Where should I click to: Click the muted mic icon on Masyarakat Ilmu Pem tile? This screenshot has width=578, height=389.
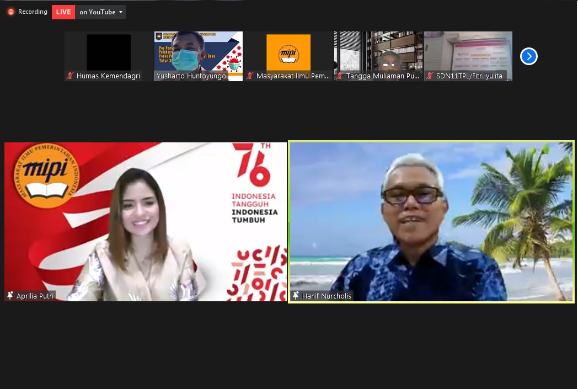point(250,76)
